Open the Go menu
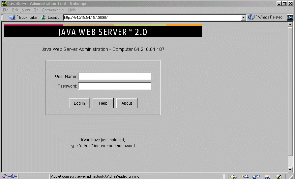This screenshot has height=179, width=295. [36, 10]
